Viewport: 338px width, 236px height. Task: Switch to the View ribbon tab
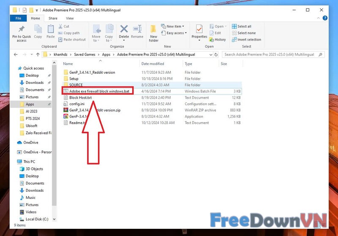coord(70,18)
